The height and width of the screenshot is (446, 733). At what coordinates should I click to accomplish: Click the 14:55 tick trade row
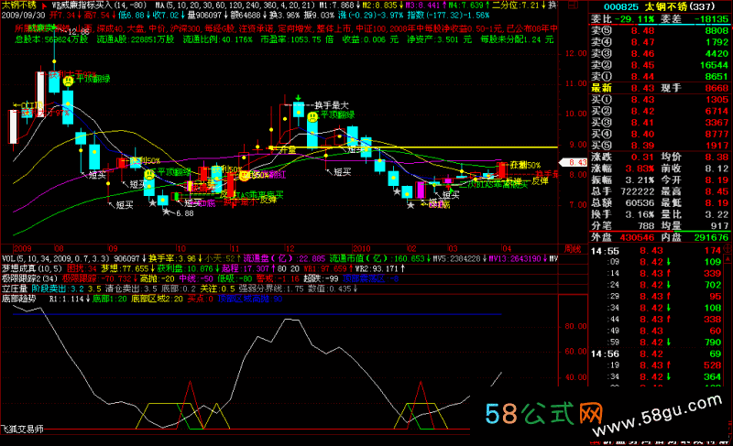click(x=656, y=251)
